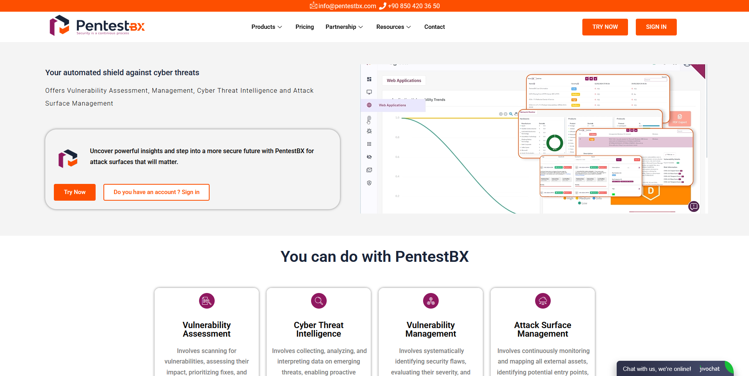Click the dashboard preview screenshot image
Image resolution: width=749 pixels, height=376 pixels.
tap(533, 139)
